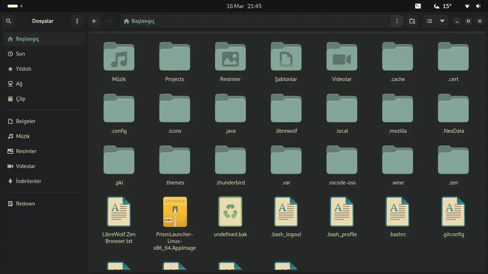Open the Resimler sidebar bookmark

[x=44, y=151]
